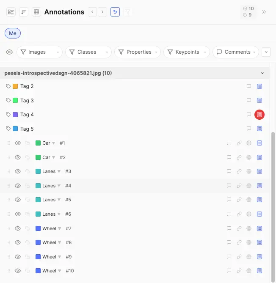This screenshot has height=283, width=276.
Task: Click the red properties icon for Tag 4
Action: click(259, 115)
